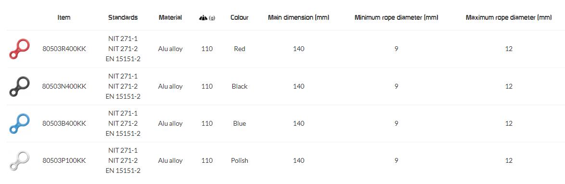Select item code 80503R400KK
Screen dimensions: 565x184
(x=64, y=49)
